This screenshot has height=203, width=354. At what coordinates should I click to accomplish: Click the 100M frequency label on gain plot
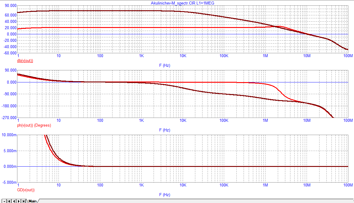pyautogui.click(x=348, y=56)
